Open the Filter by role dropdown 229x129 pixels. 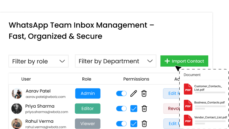click(38, 61)
